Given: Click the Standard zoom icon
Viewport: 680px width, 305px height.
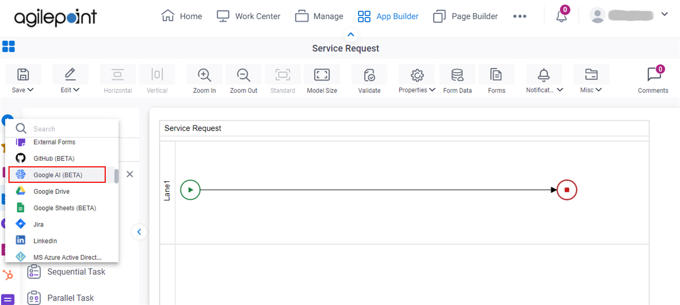Looking at the screenshot, I should 283,74.
